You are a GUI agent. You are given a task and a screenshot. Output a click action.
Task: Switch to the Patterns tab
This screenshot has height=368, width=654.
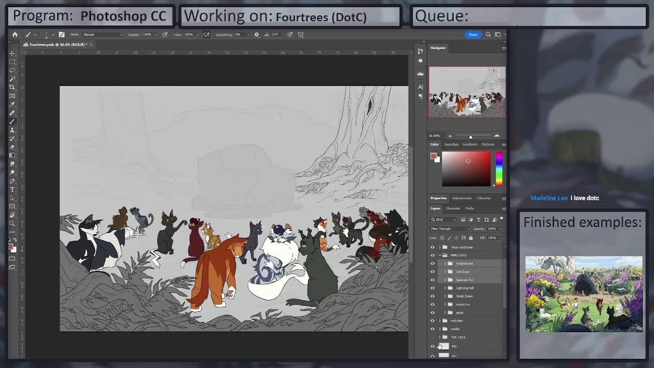488,145
